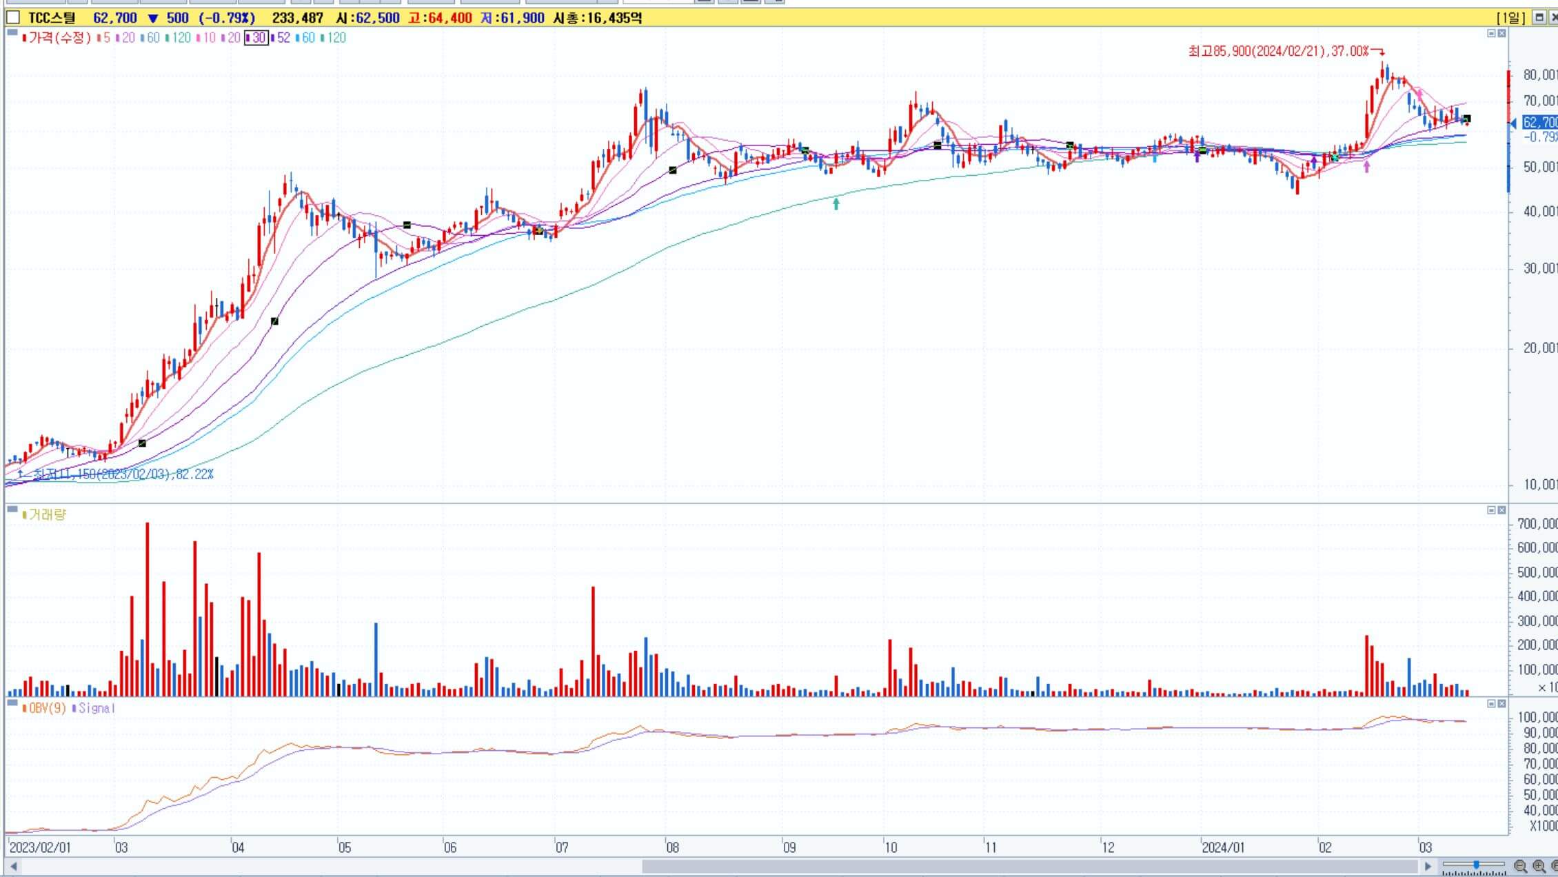Screen dimensions: 1558x877
Task: Toggle the 가격(수정) price legend item
Action: click(59, 38)
